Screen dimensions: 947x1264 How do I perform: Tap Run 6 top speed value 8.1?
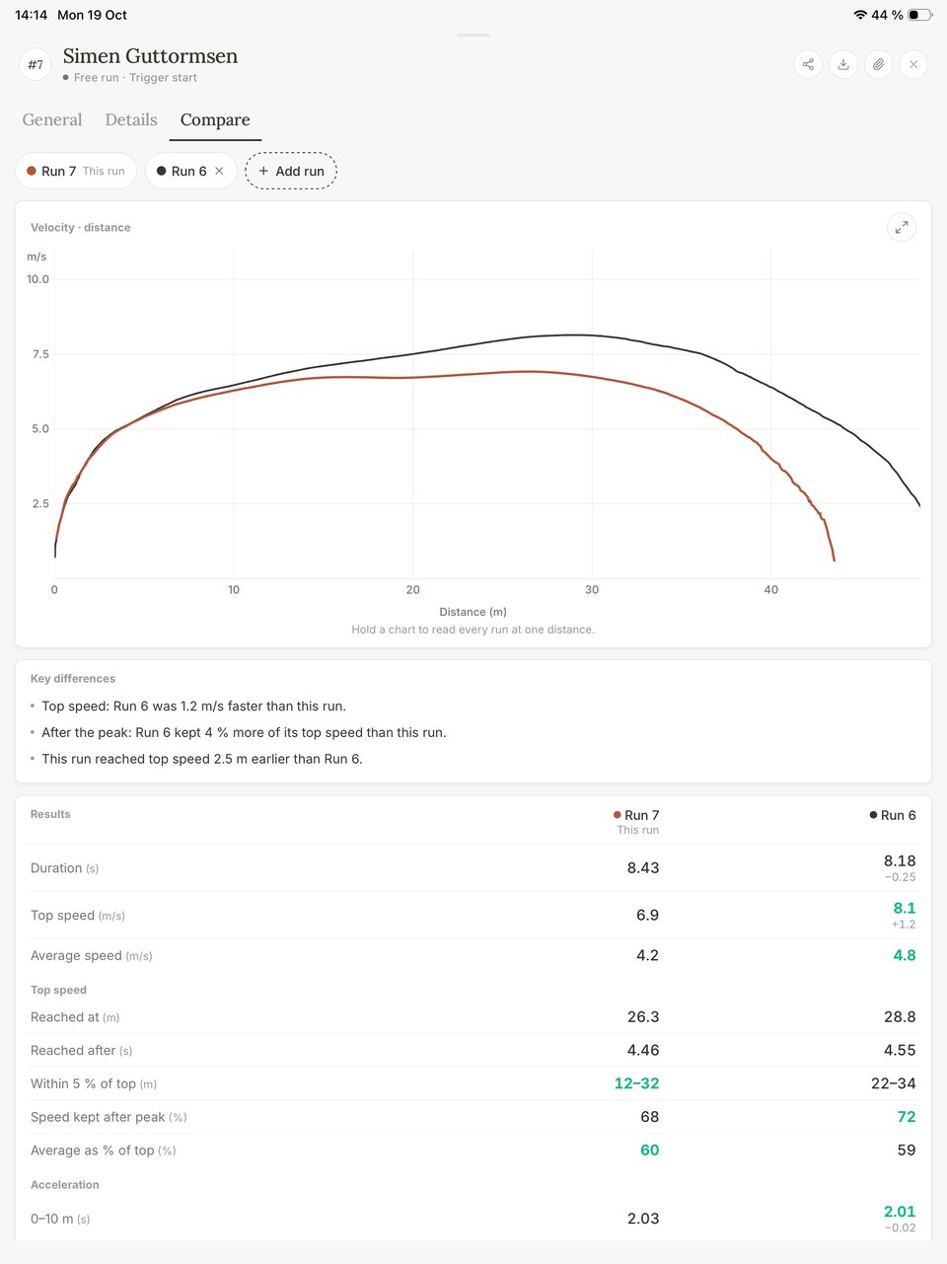pyautogui.click(x=905, y=908)
